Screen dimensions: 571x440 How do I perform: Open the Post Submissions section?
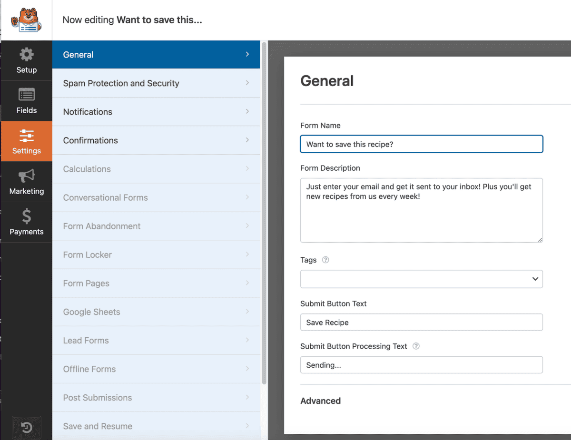[x=156, y=397]
